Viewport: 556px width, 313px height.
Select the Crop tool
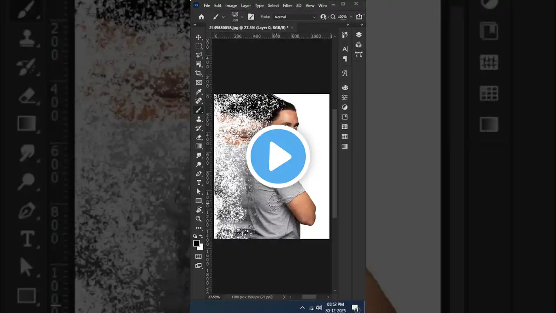pyautogui.click(x=199, y=73)
